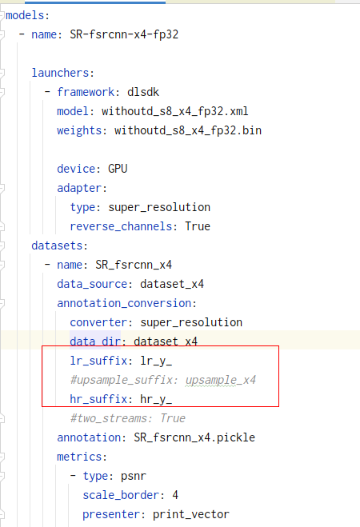The image size is (360, 527).
Task: Fold the annotation_conversion block
Action: tap(2, 303)
